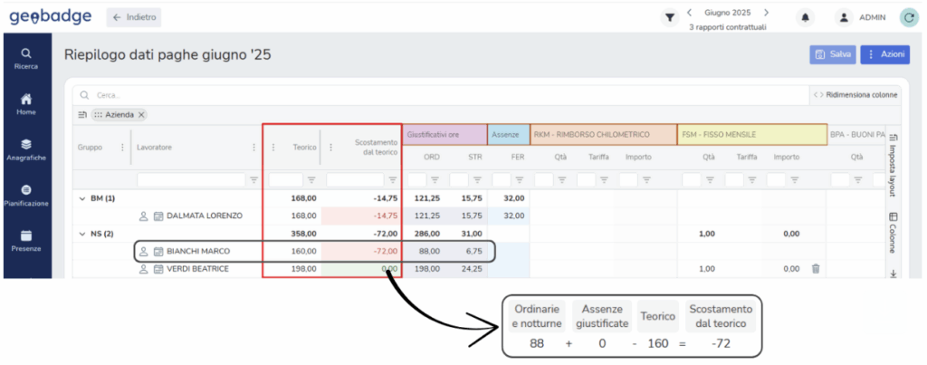Go to Home in the sidebar
The height and width of the screenshot is (365, 927).
coord(27,105)
